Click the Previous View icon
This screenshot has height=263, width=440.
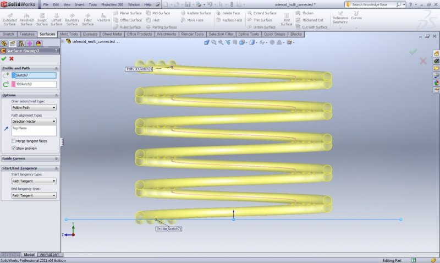tap(228, 42)
